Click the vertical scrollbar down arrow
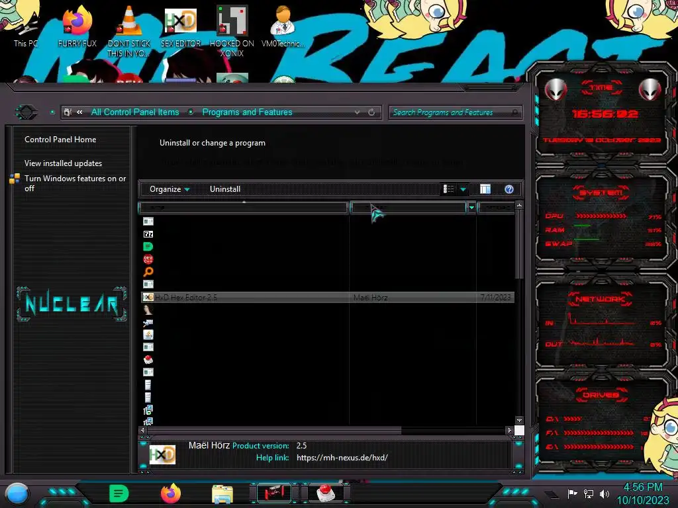Screen dimensions: 678x508 [519, 420]
